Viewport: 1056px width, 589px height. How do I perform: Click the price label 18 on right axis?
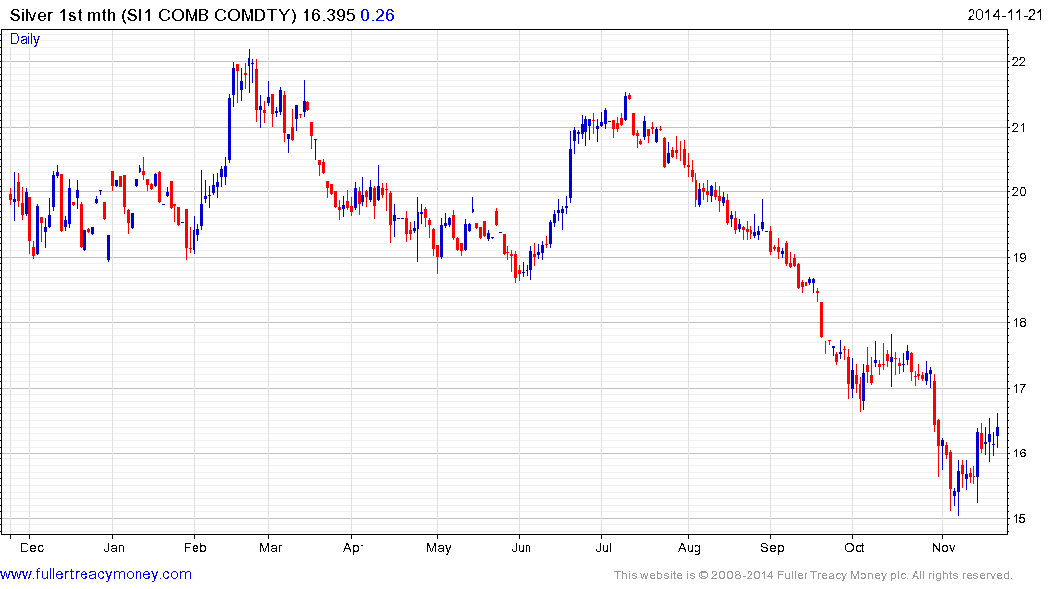(x=1019, y=323)
